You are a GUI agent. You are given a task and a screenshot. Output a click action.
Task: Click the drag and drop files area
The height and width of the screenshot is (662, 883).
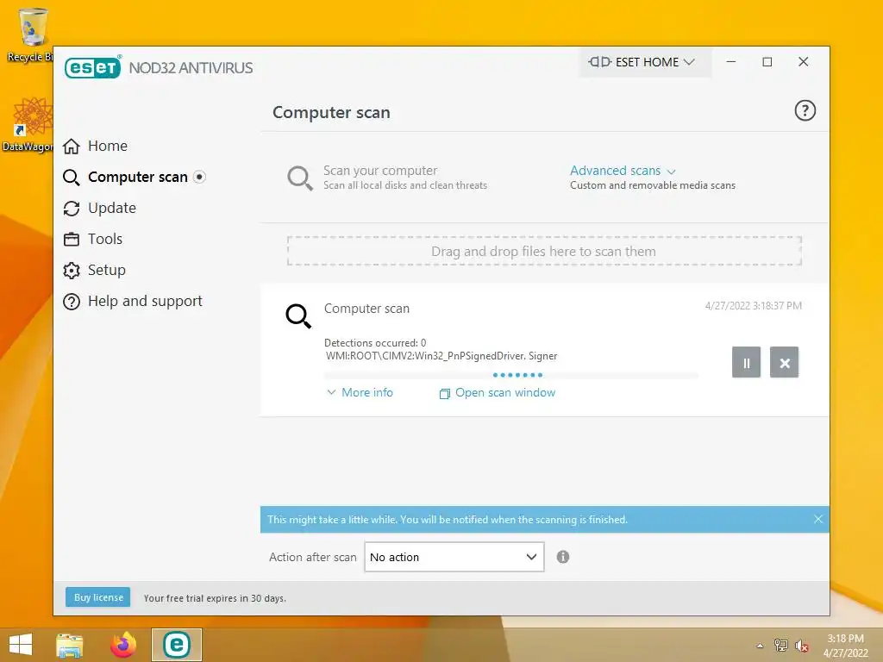click(x=544, y=251)
